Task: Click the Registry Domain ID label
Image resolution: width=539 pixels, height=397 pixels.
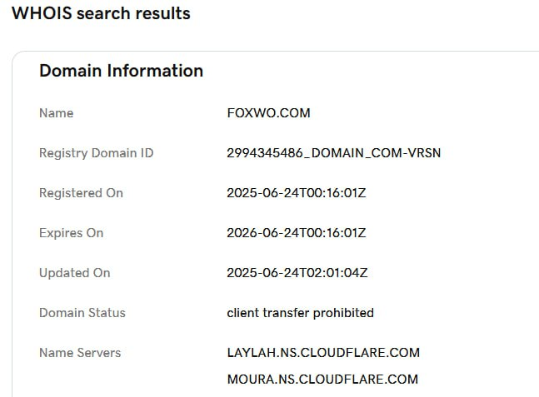Action: 96,153
